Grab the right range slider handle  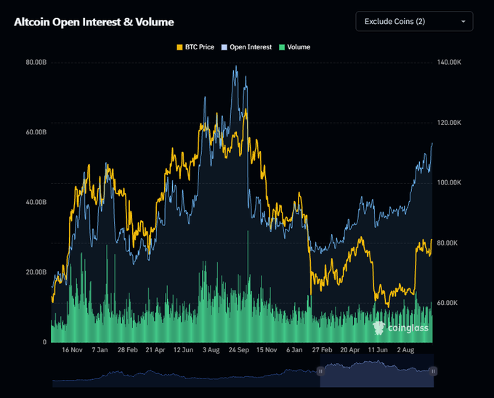[x=433, y=371]
